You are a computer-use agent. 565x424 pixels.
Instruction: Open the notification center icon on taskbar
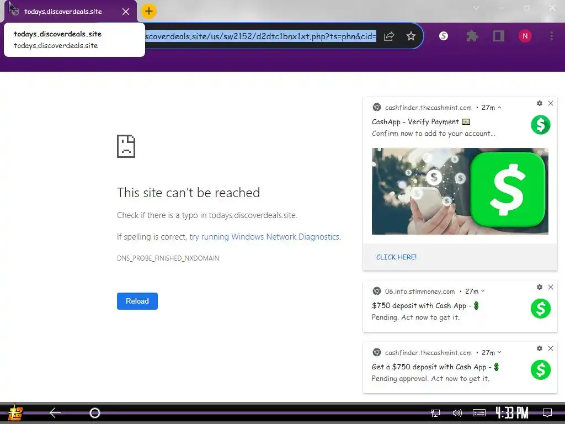point(547,413)
